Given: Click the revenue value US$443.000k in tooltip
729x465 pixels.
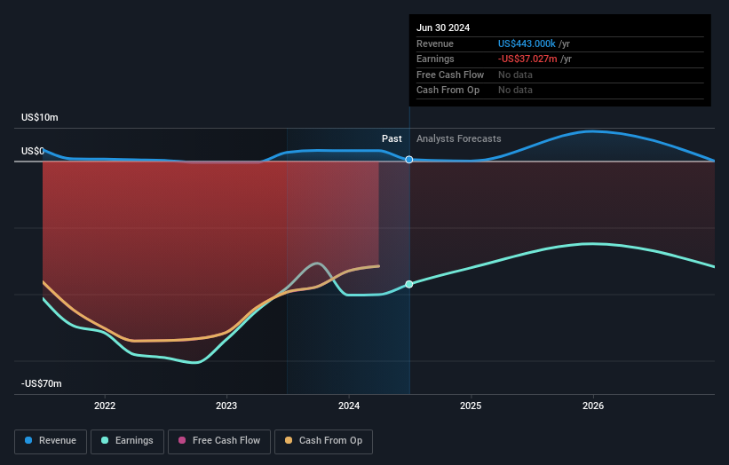Looking at the screenshot, I should click(x=527, y=43).
